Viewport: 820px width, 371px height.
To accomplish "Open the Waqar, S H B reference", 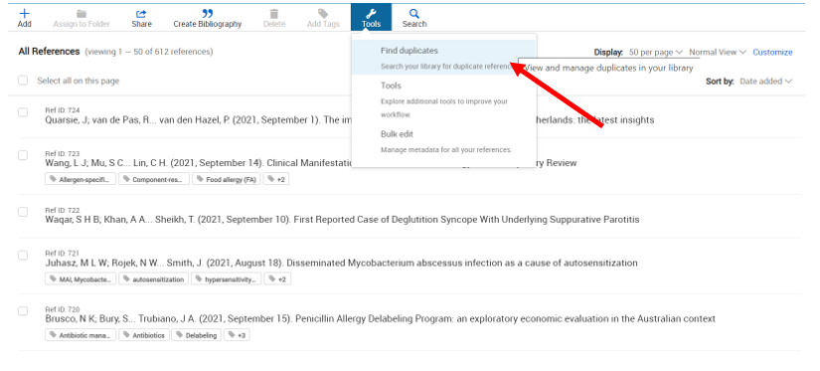I will pyautogui.click(x=342, y=219).
